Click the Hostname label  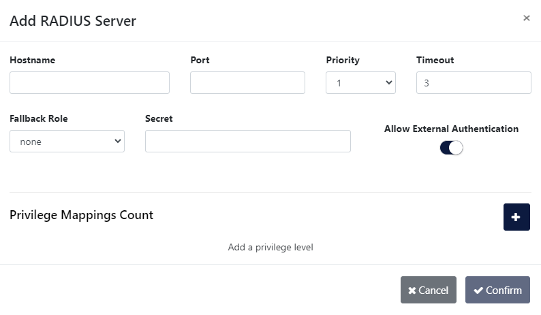pyautogui.click(x=33, y=60)
